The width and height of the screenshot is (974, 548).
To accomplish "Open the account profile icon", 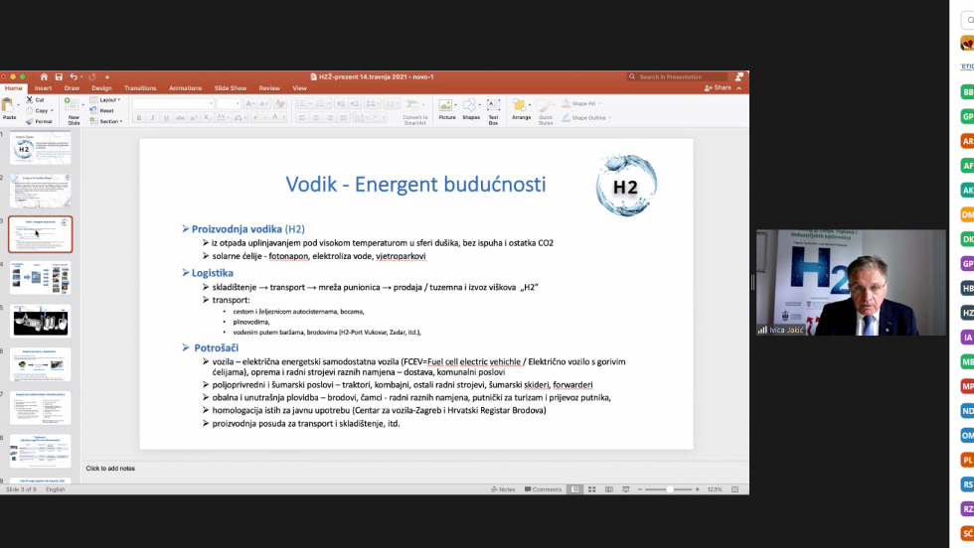I will click(x=739, y=77).
